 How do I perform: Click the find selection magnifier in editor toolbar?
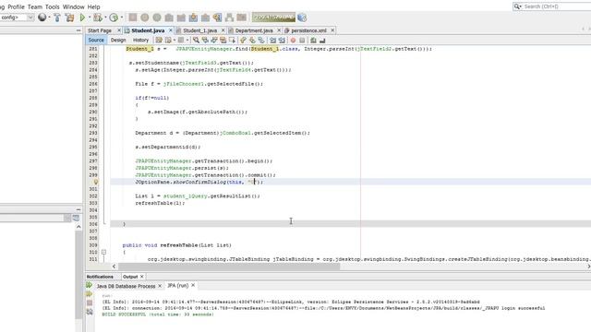tap(196, 40)
